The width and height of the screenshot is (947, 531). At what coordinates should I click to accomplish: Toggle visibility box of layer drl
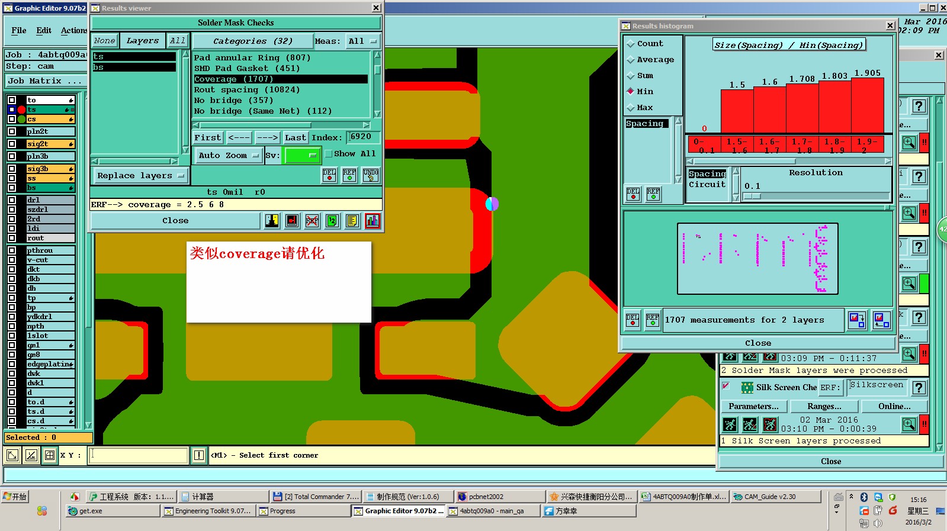(x=12, y=200)
